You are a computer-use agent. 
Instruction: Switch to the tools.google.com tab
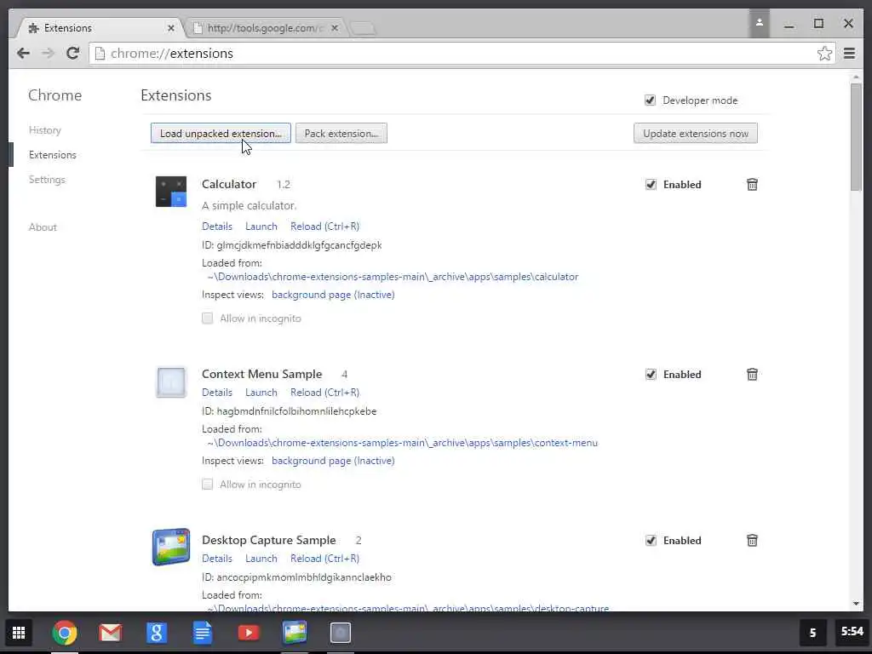pos(264,28)
